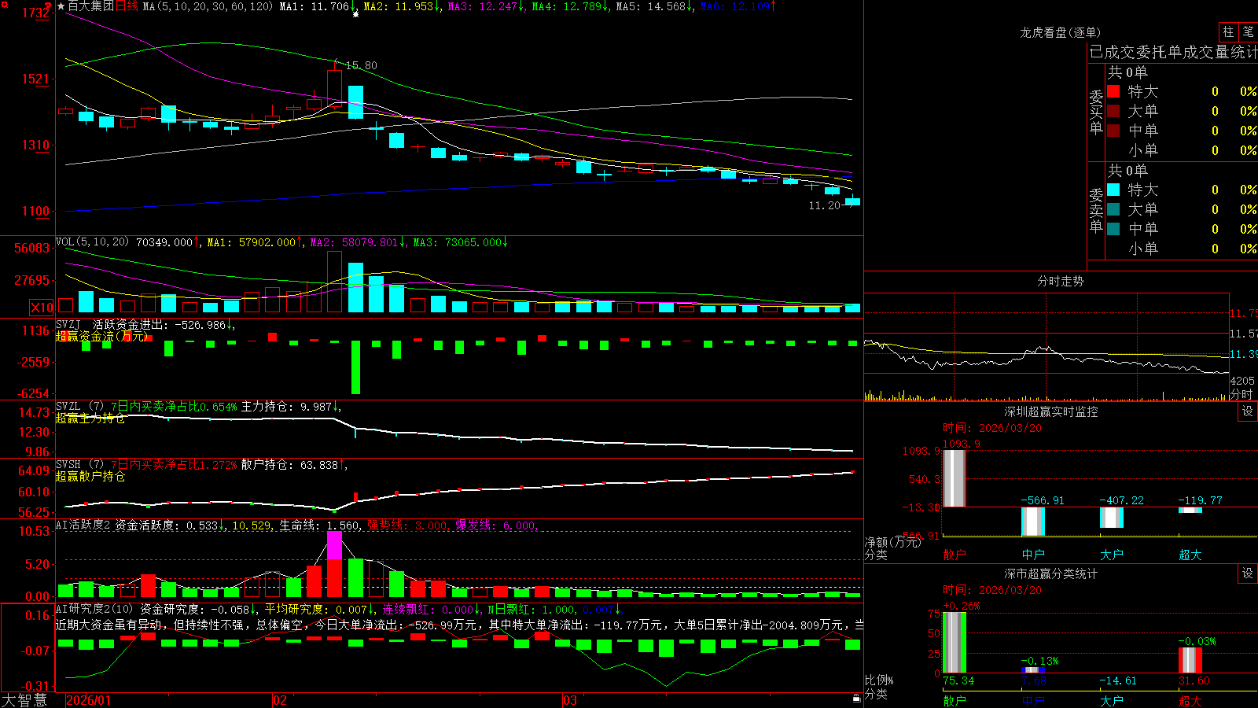
Task: Toggle the 笔 tick display mode
Action: pyautogui.click(x=1248, y=31)
